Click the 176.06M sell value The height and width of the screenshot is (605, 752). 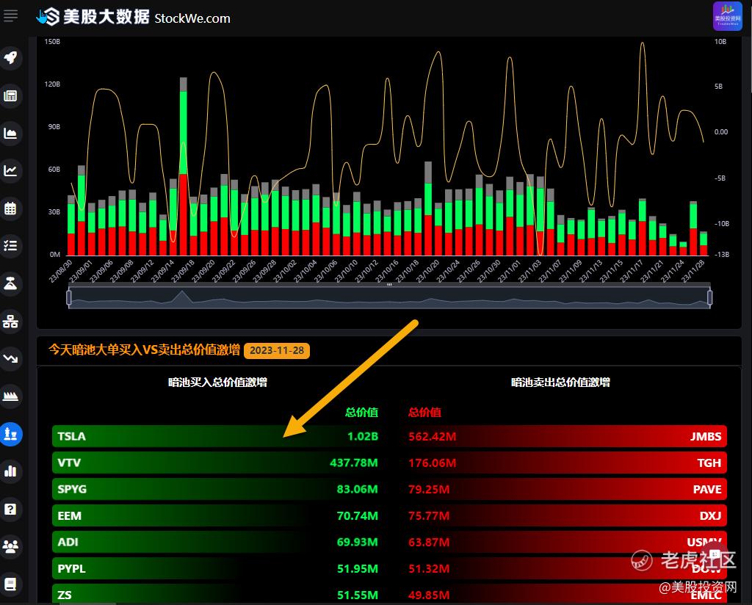click(432, 463)
